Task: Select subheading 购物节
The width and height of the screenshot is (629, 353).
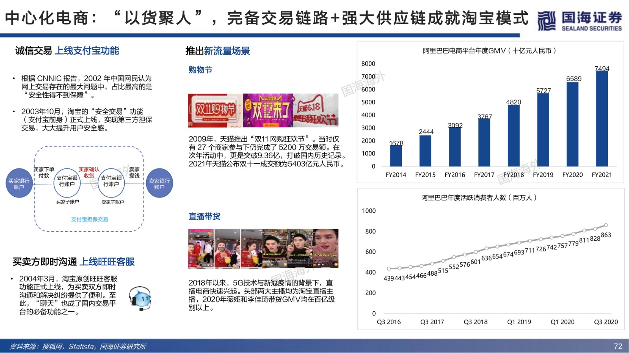Action: click(x=200, y=70)
